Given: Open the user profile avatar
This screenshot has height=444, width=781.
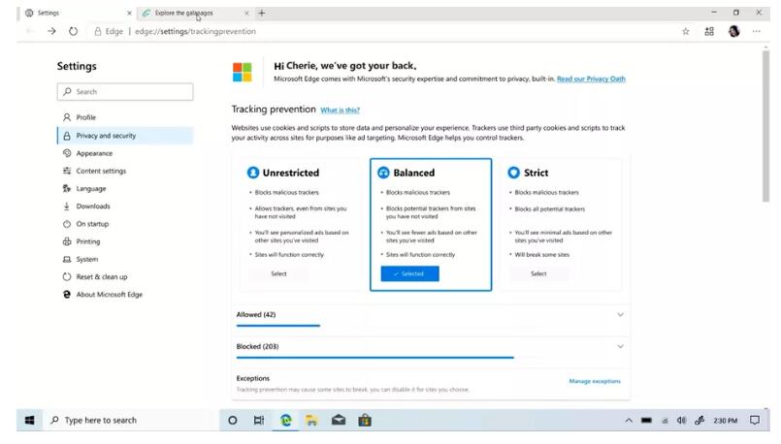Looking at the screenshot, I should point(733,31).
